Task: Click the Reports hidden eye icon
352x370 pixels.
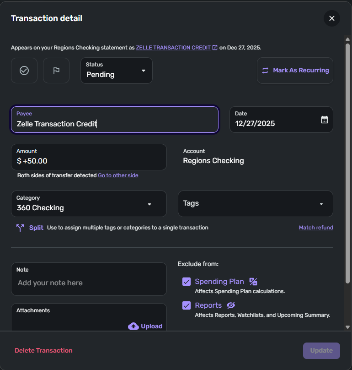Action: click(231, 305)
